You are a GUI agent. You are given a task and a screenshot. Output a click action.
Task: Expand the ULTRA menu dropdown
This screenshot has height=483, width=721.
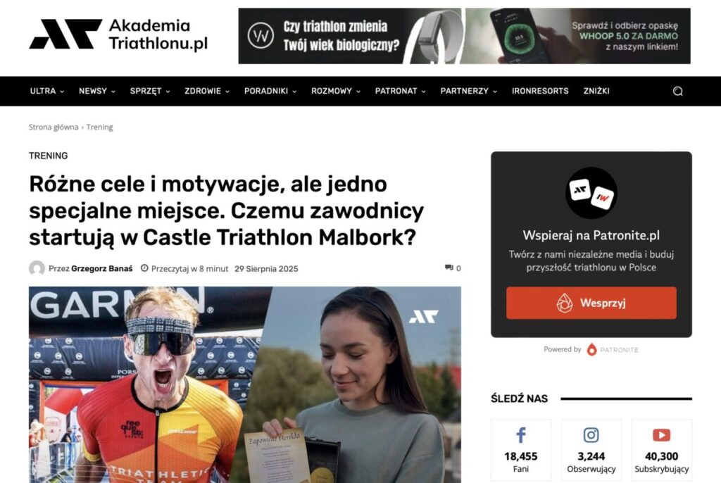[47, 91]
